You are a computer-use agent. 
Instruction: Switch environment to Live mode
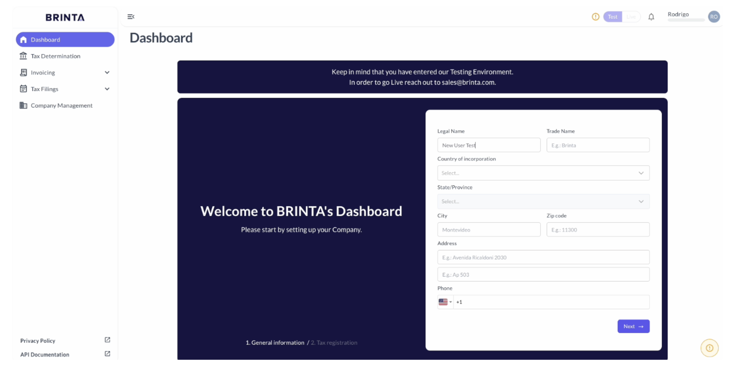631,17
